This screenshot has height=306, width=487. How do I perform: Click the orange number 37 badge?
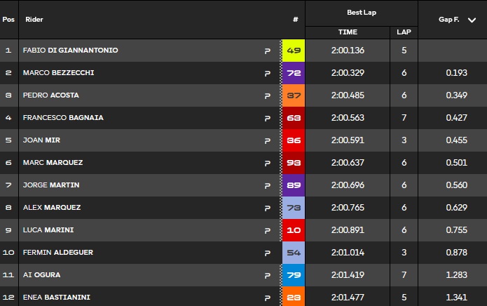(293, 95)
